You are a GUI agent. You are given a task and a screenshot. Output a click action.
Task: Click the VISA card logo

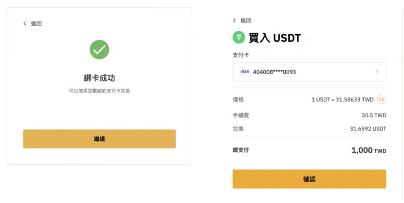pyautogui.click(x=244, y=72)
